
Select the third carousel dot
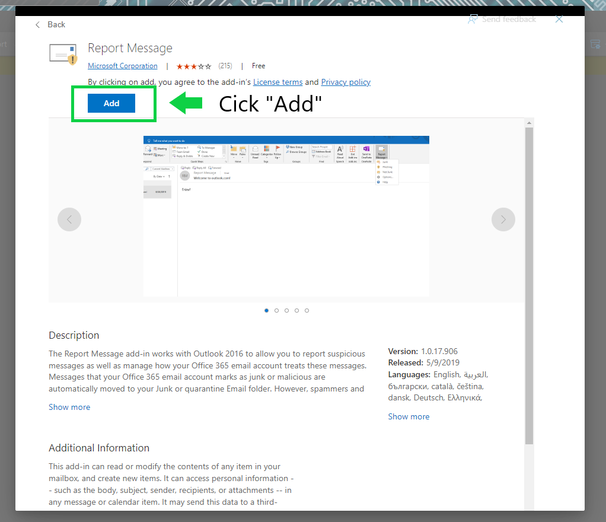point(287,310)
